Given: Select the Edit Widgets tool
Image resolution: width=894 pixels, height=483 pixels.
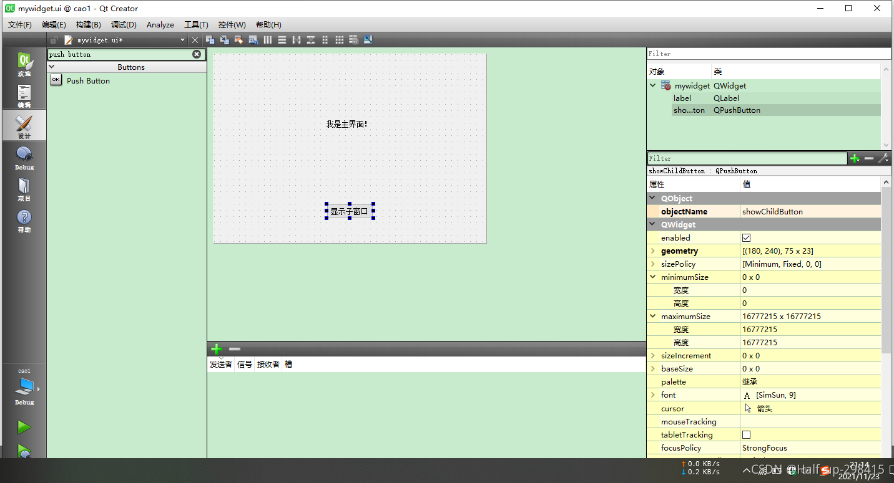Looking at the screenshot, I should pos(210,40).
